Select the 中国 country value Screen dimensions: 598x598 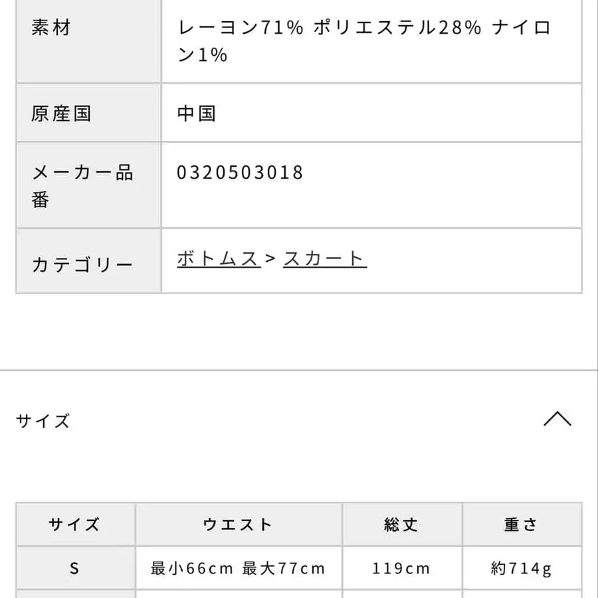(x=196, y=112)
